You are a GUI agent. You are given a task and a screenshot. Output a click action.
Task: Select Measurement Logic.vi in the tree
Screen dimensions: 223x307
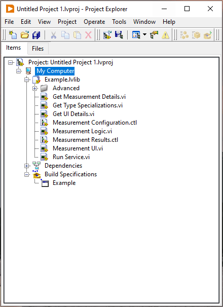point(82,131)
